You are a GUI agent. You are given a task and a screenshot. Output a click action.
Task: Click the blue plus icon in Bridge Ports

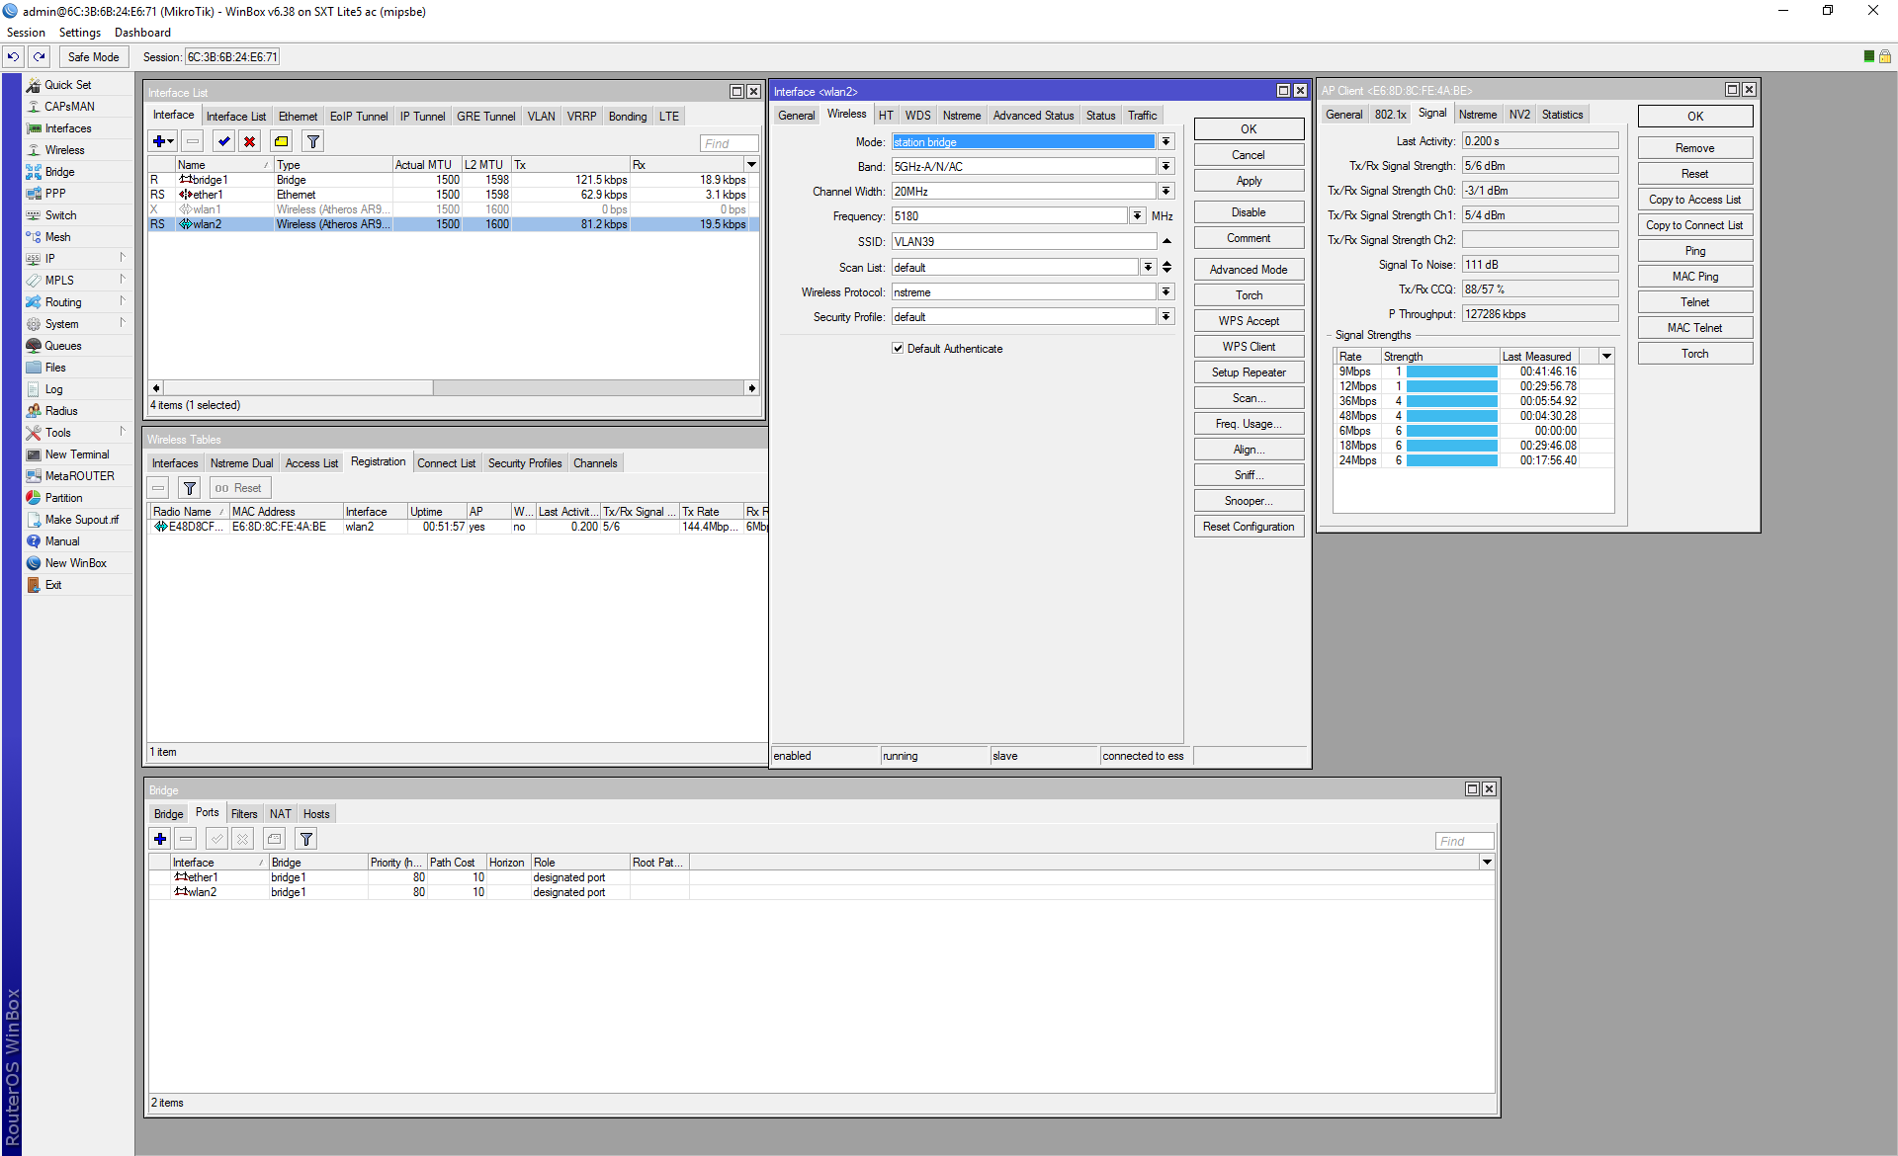coord(160,839)
